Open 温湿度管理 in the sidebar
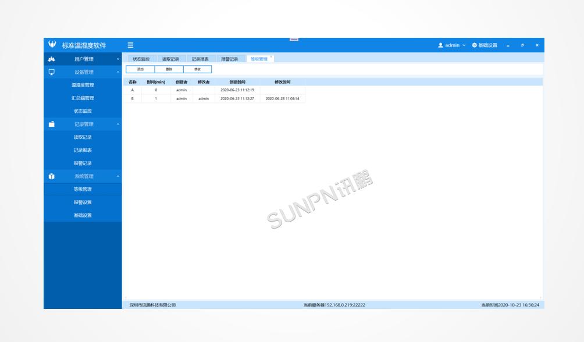Screen dimensions: 584x342 tap(83, 85)
